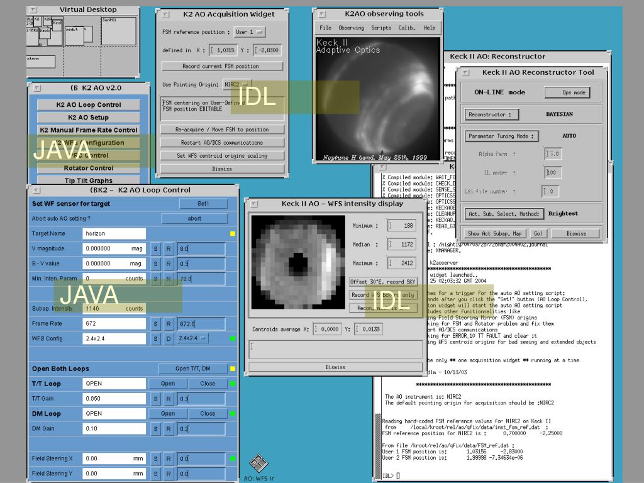644x483 pixels.
Task: Click Close button in the T/T Loop row
Action: tap(208, 384)
